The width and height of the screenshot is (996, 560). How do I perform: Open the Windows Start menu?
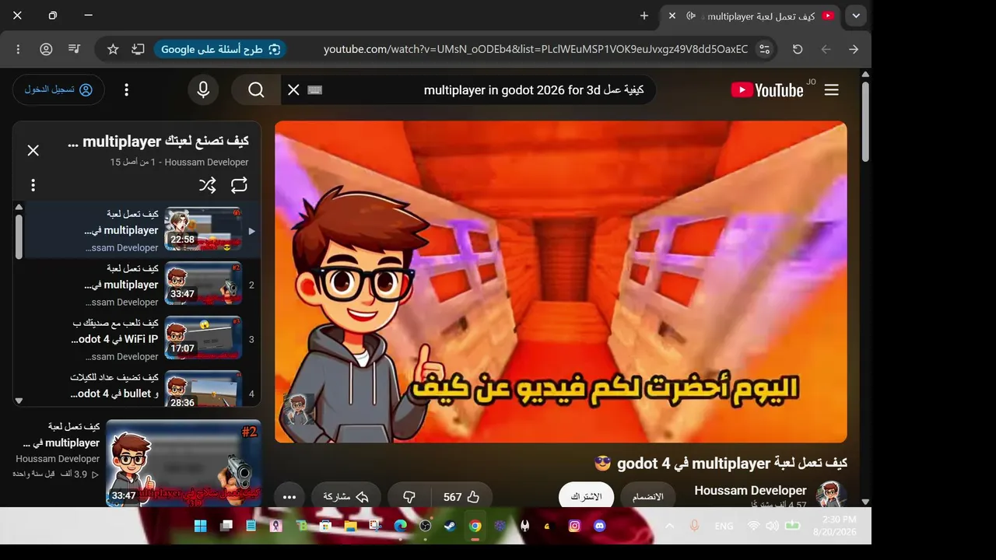pyautogui.click(x=200, y=526)
